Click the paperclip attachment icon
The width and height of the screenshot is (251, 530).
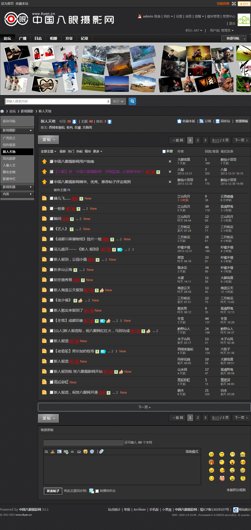(x=101, y=451)
